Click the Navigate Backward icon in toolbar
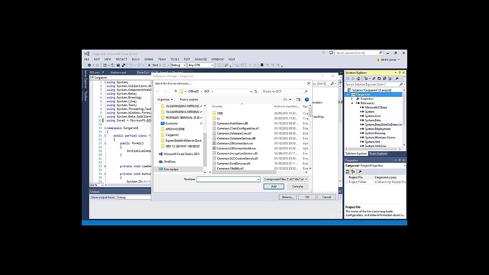 coord(89,65)
